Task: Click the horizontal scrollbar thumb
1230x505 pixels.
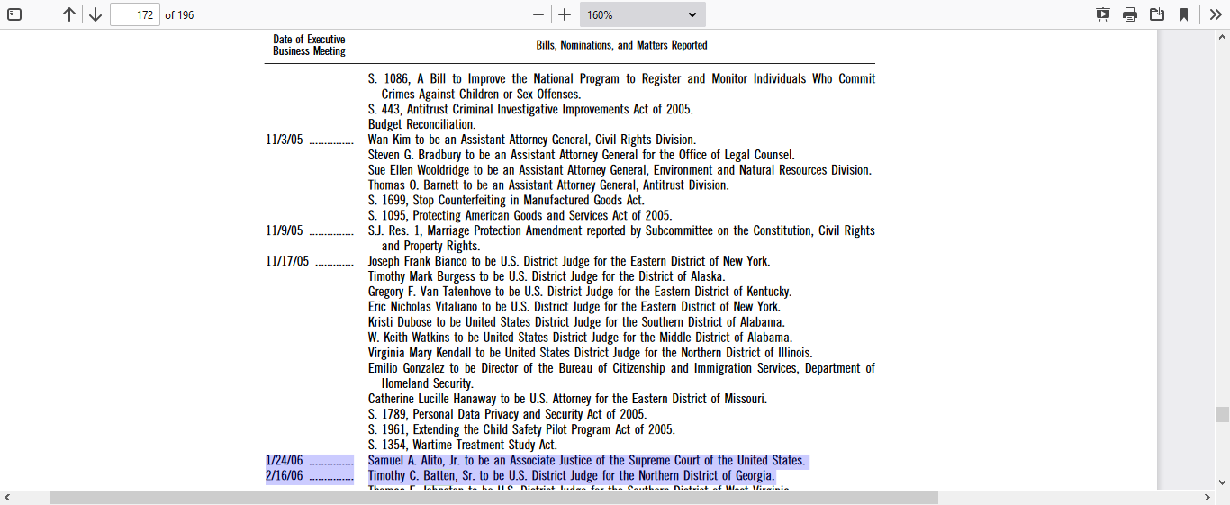Action: 493,497
